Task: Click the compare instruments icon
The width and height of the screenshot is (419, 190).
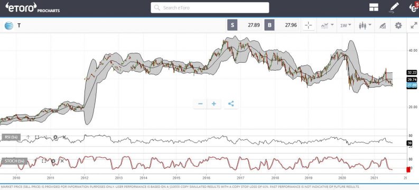Action: click(383, 26)
